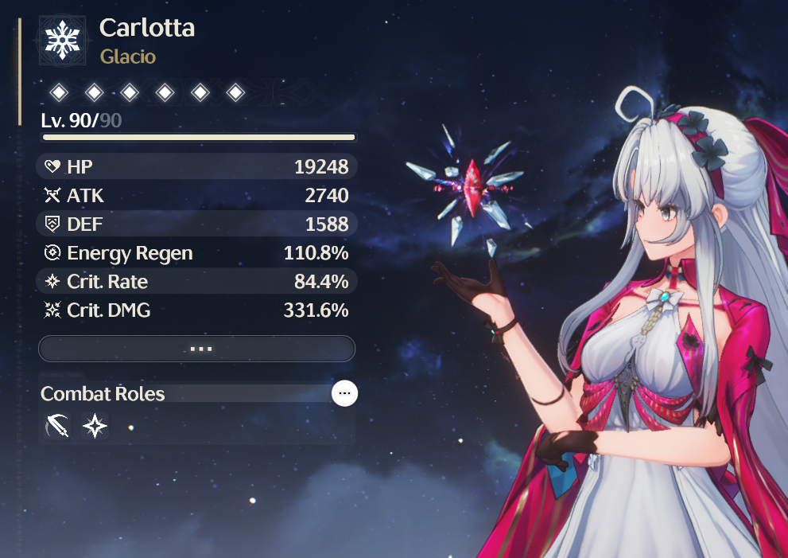This screenshot has height=558, width=788.
Task: Open Combat Roles details via round ellipsis button
Action: pos(345,393)
